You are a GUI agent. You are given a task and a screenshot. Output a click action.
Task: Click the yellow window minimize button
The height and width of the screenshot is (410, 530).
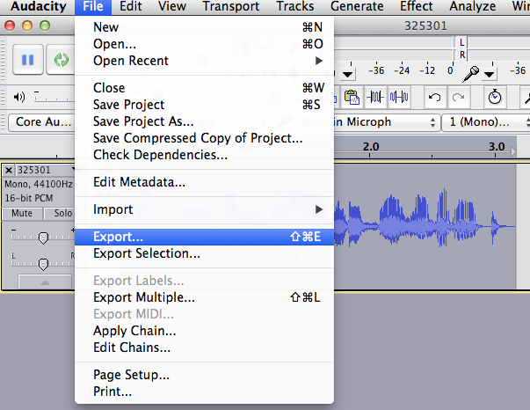tap(27, 26)
